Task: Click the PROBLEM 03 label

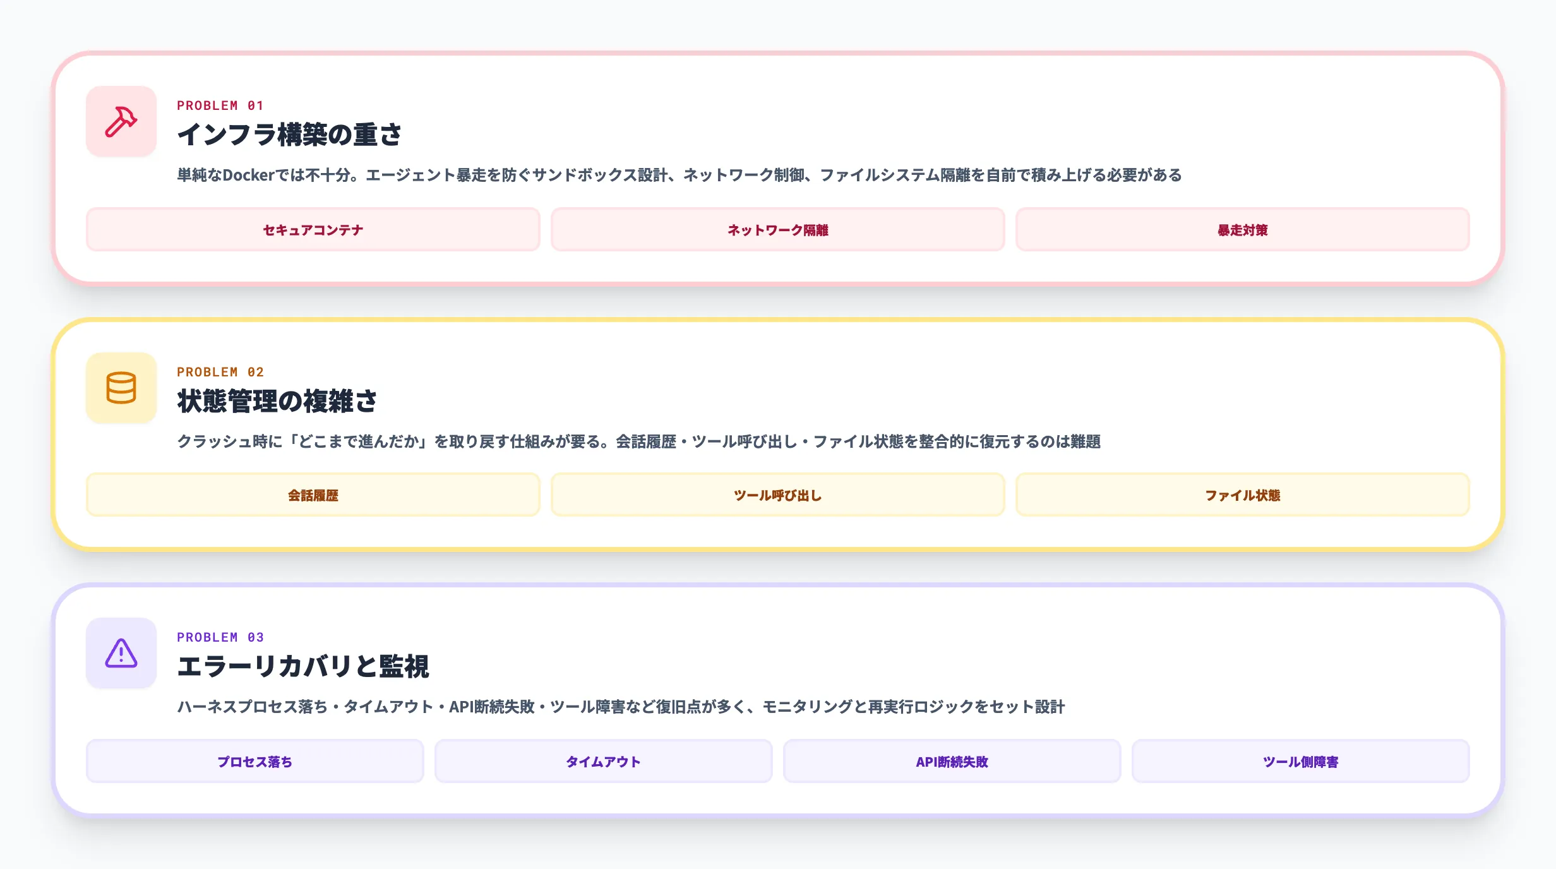Action: pos(220,637)
